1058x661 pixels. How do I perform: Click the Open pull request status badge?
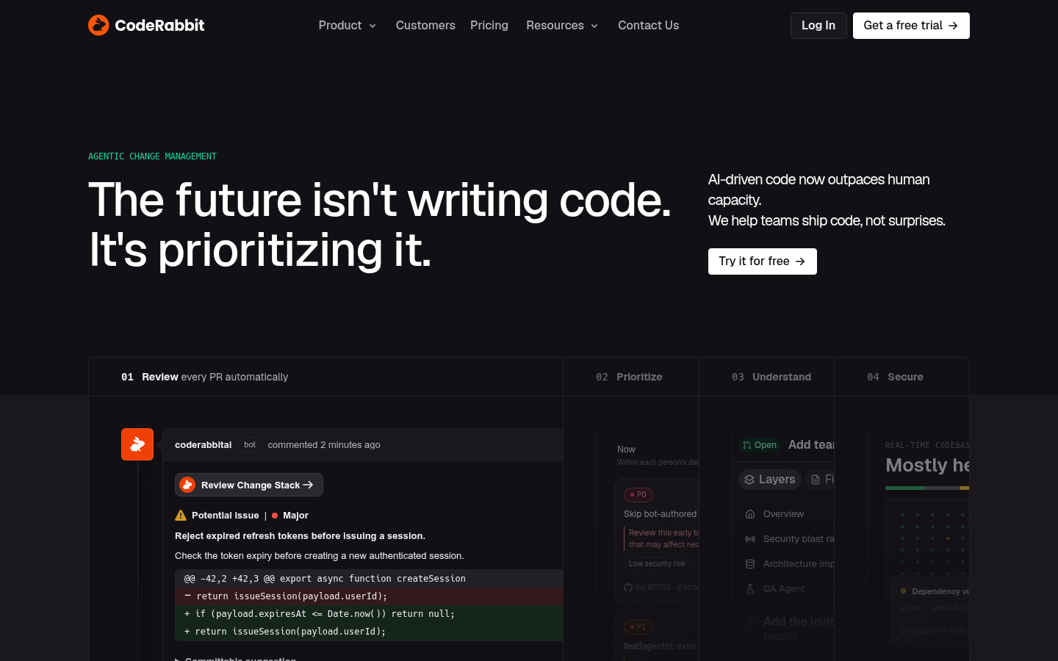760,445
